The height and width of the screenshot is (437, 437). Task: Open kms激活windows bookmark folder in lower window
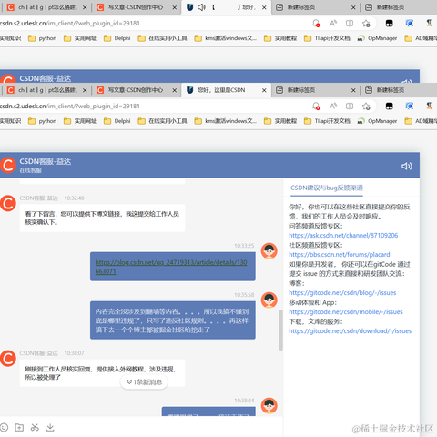[x=226, y=121]
